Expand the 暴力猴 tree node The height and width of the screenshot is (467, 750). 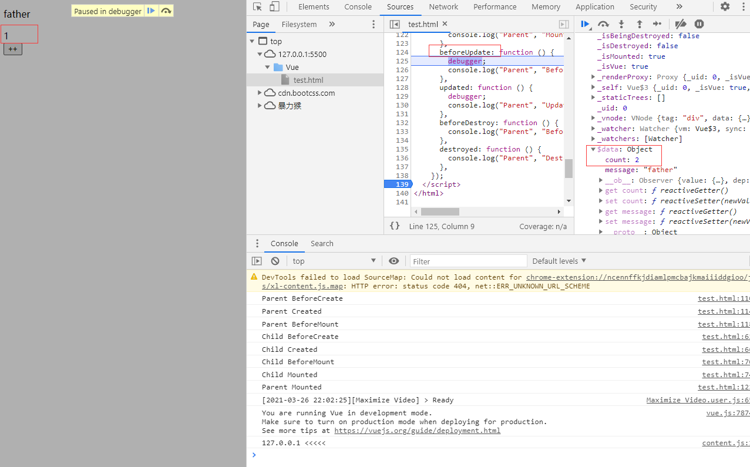coord(260,106)
